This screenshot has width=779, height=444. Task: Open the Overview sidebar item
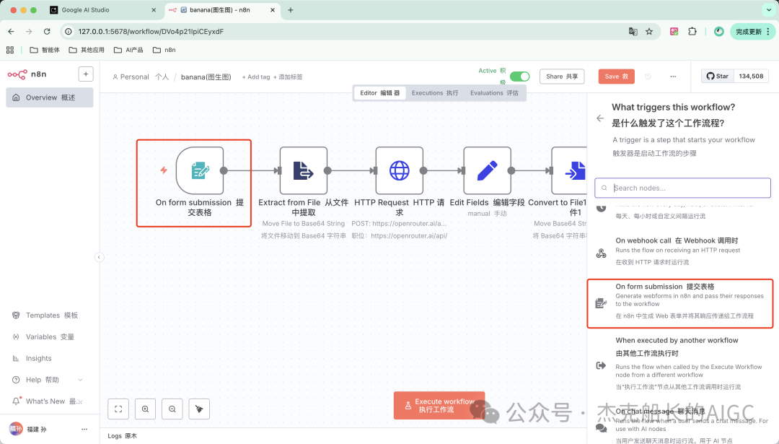[x=49, y=97]
